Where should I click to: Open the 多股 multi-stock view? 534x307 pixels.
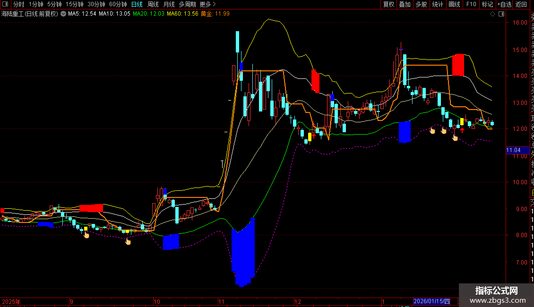(421, 4)
